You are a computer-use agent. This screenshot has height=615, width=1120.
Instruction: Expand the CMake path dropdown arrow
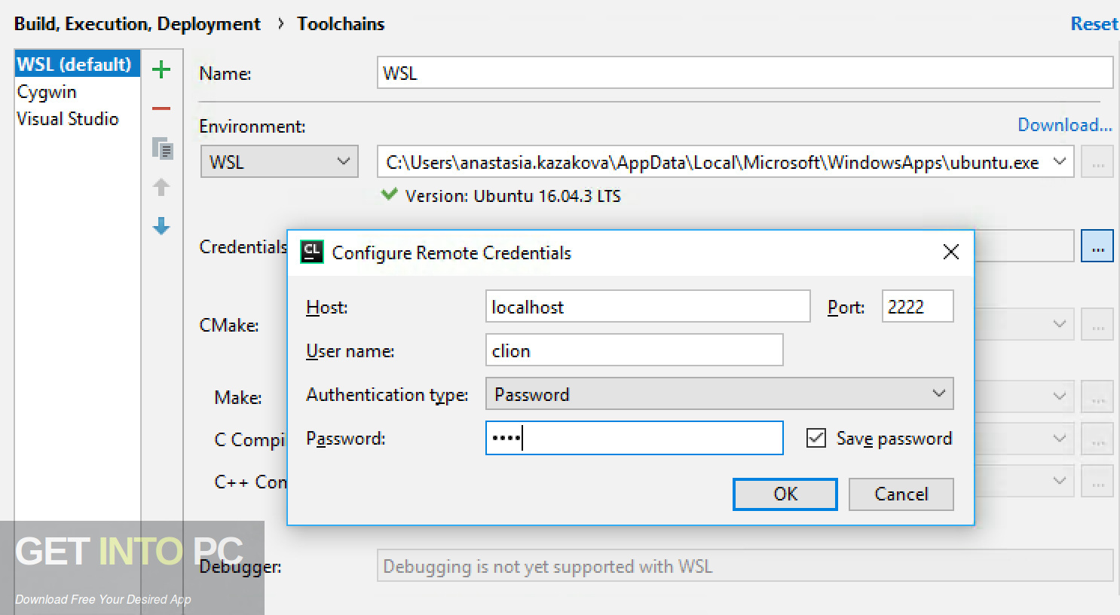click(x=1059, y=324)
